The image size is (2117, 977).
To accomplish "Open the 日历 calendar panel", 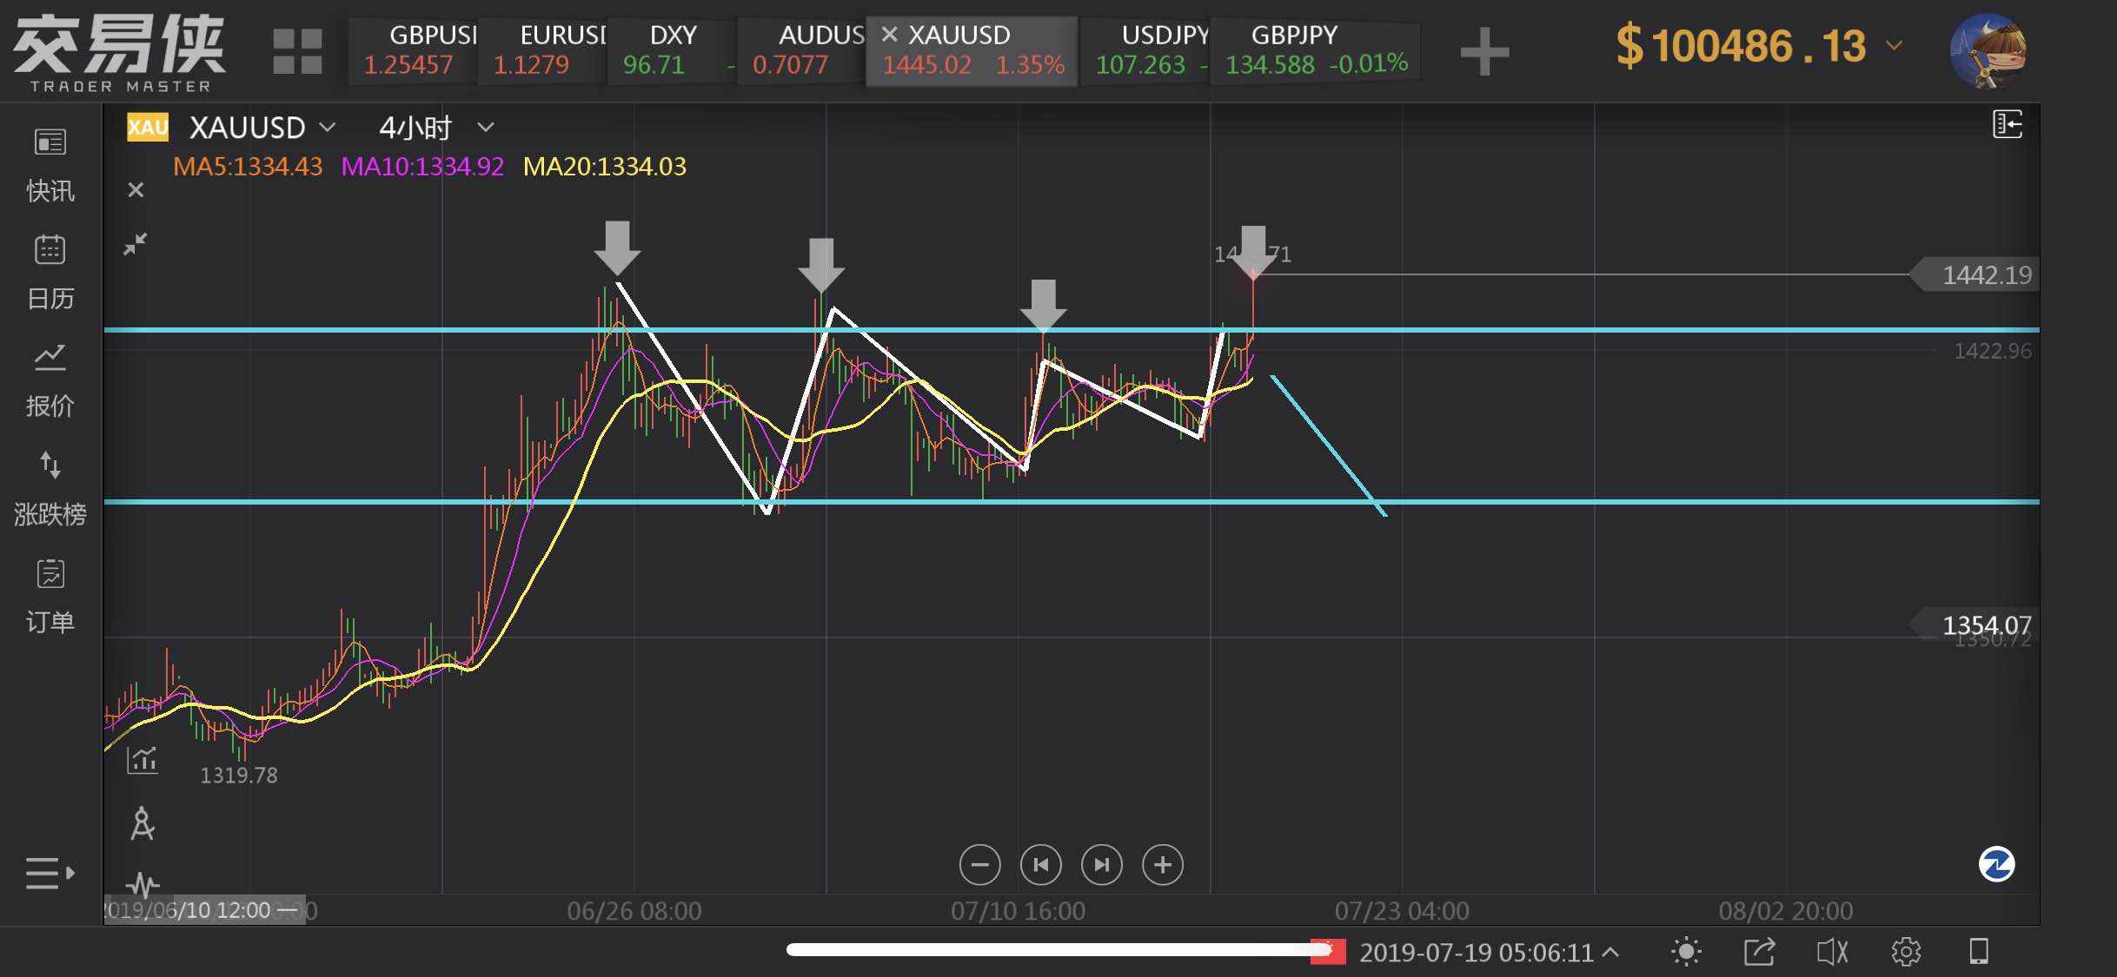I will [50, 250].
